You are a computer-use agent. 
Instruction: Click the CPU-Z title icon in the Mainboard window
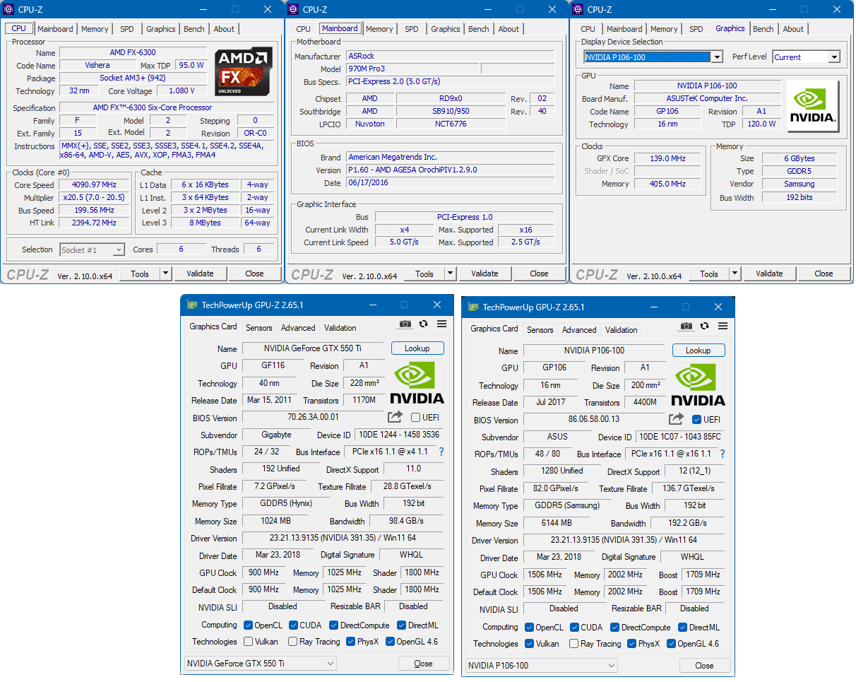coord(294,9)
